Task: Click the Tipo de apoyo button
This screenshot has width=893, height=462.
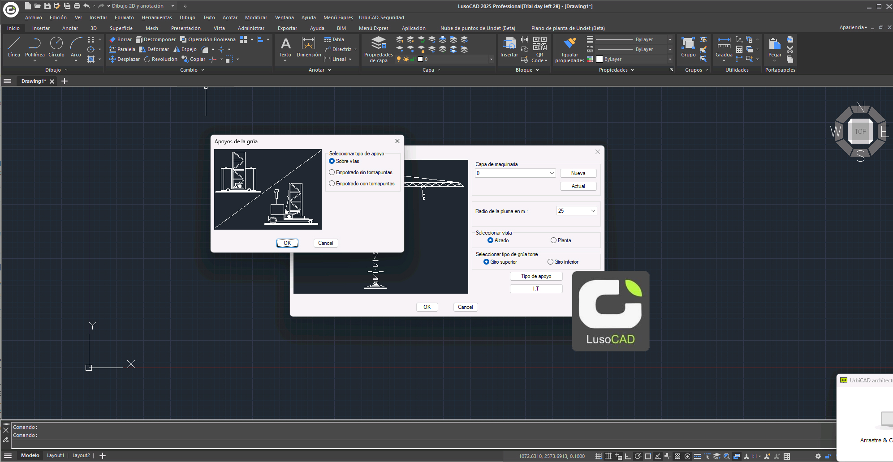Action: 536,276
